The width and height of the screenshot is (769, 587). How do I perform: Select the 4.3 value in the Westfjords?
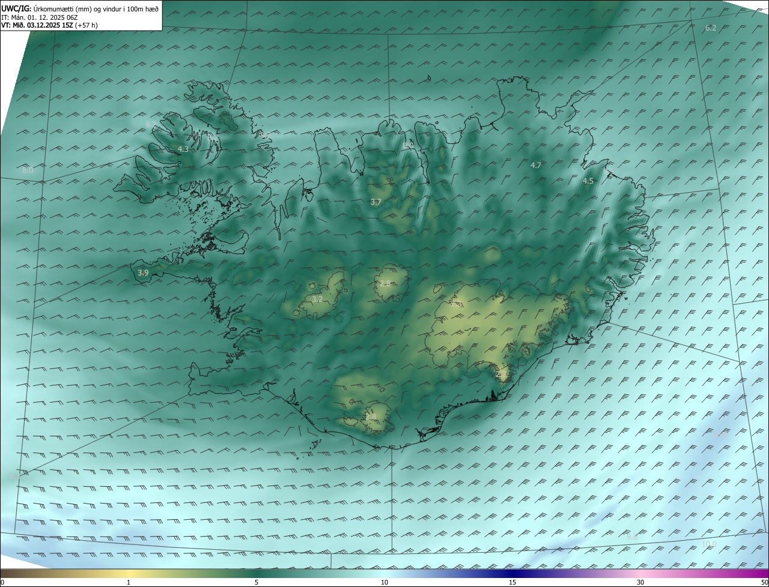point(183,149)
